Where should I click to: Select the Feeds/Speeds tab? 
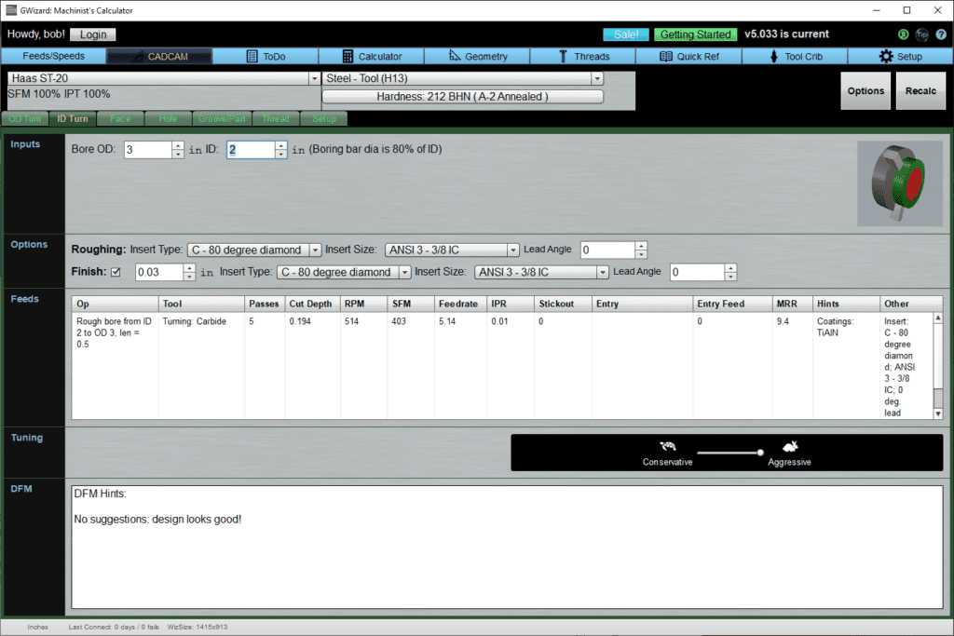(53, 55)
